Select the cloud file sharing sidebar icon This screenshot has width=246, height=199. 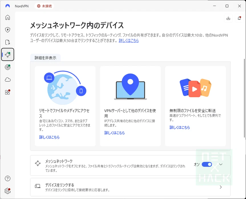pyautogui.click(x=7, y=80)
